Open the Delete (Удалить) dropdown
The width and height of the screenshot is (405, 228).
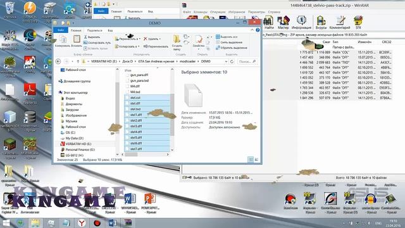(x=152, y=39)
